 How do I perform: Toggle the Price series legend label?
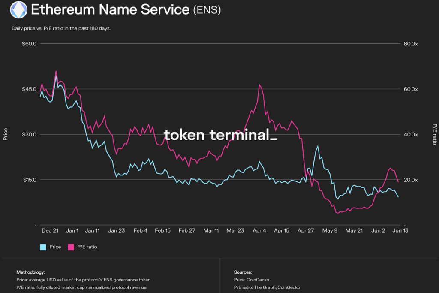click(55, 247)
